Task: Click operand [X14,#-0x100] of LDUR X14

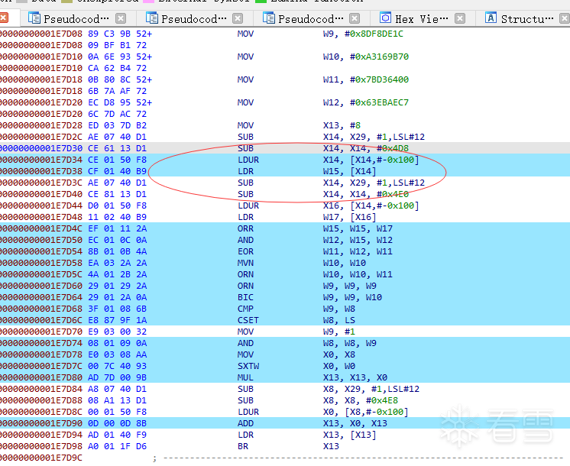Action: (x=384, y=160)
